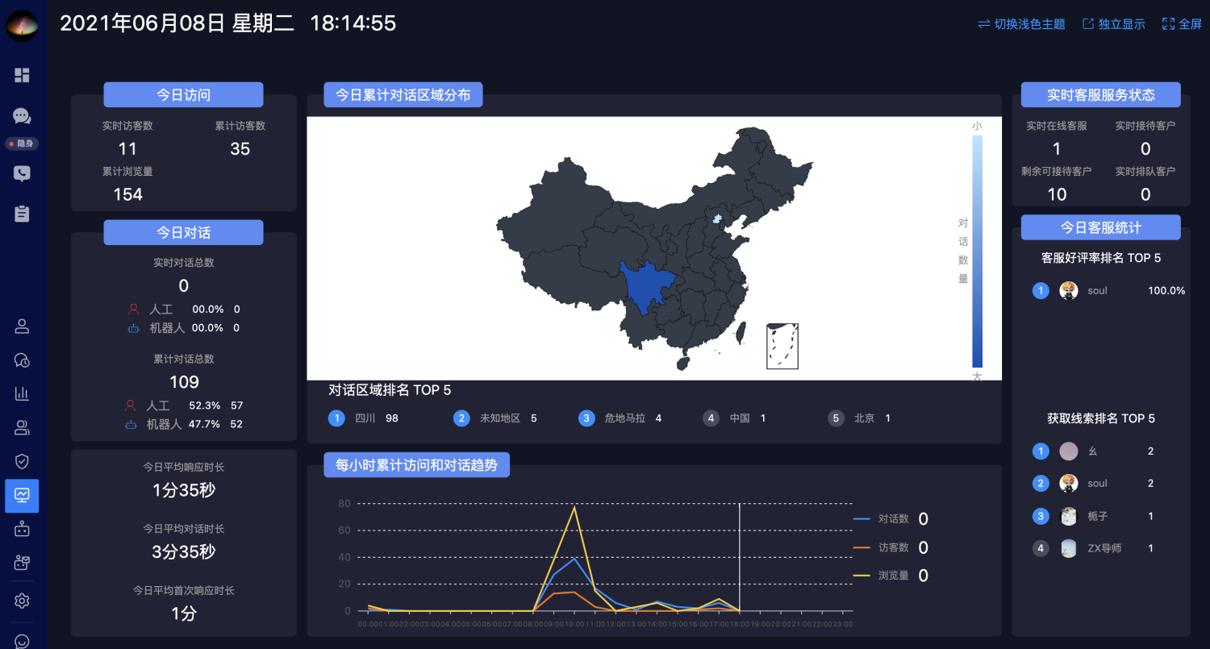This screenshot has width=1210, height=649.
Task: Click the 累计浏览量 value 154
Action: click(127, 194)
